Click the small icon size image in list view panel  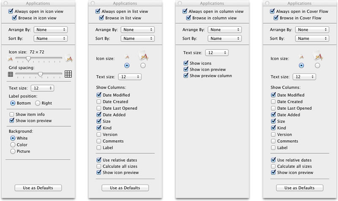pos(126,57)
